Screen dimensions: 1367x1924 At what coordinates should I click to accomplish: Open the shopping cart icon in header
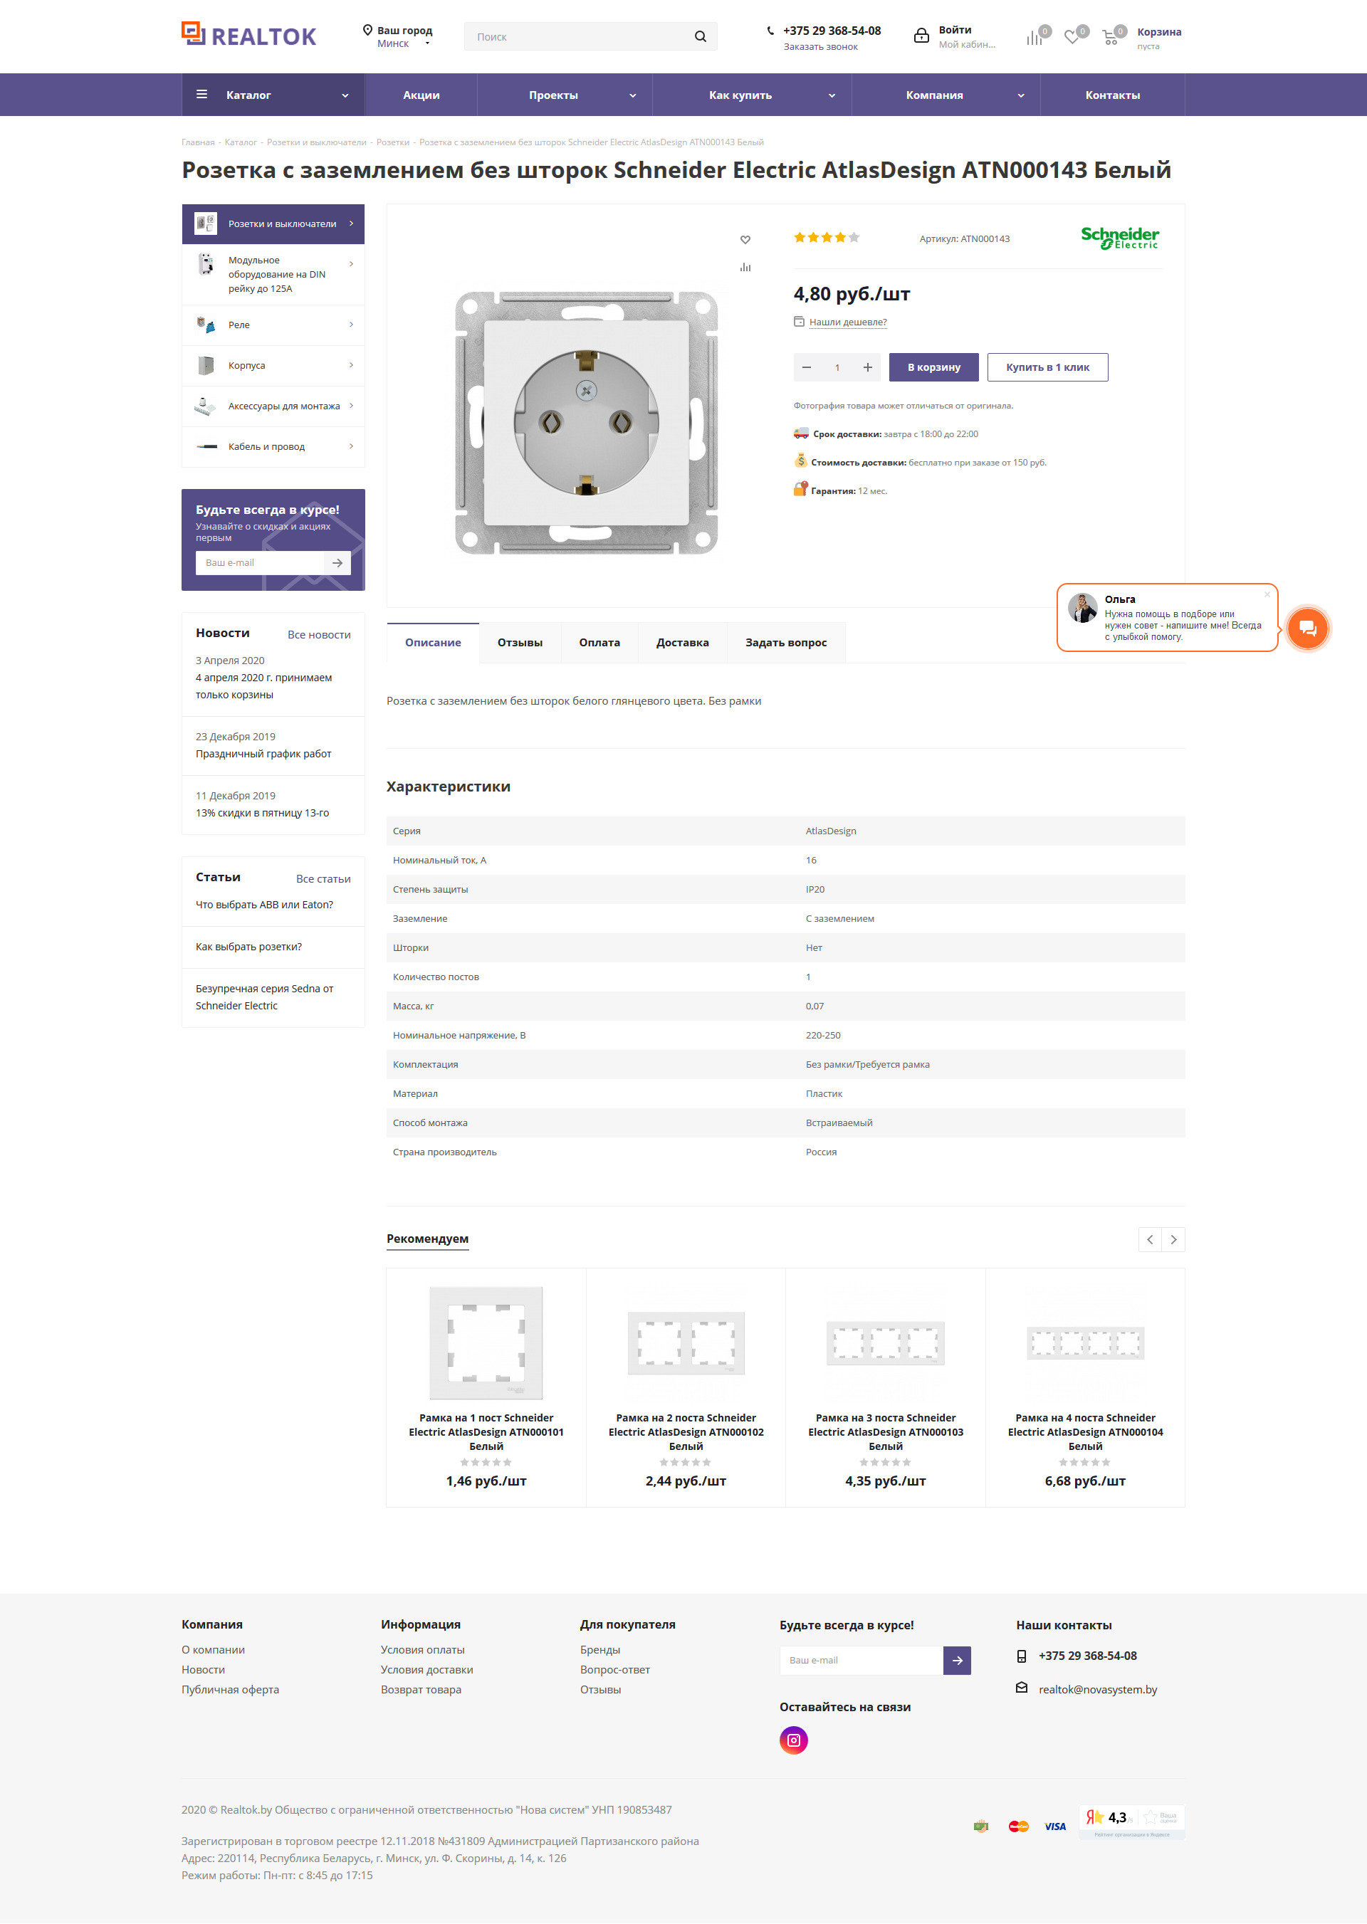[x=1110, y=38]
